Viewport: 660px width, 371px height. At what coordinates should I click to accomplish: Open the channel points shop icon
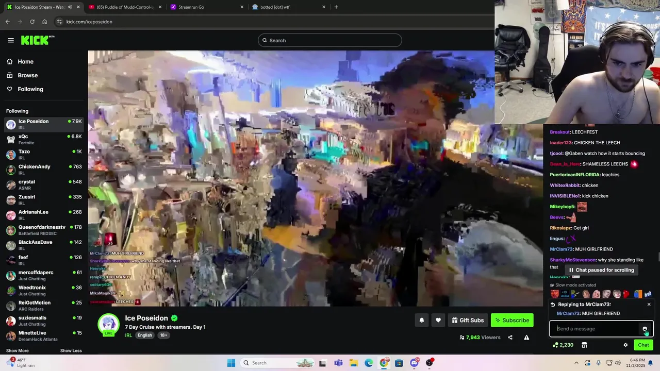[584, 345]
